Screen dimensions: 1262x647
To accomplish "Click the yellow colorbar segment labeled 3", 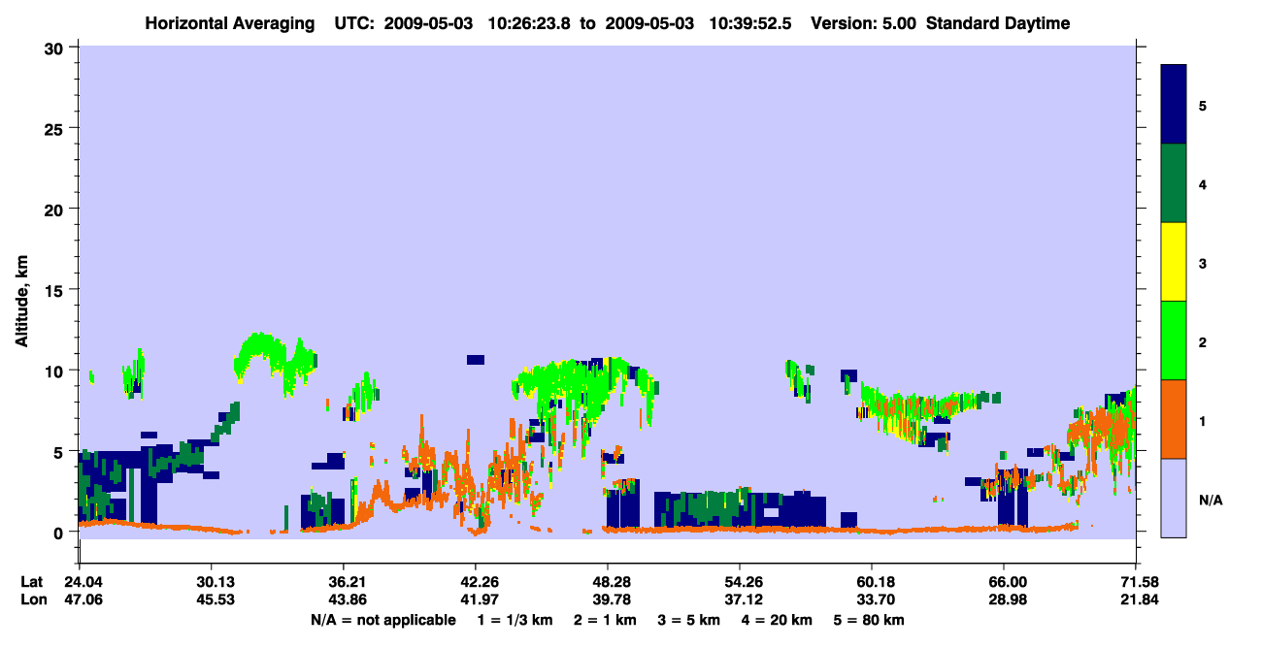I will point(1174,262).
